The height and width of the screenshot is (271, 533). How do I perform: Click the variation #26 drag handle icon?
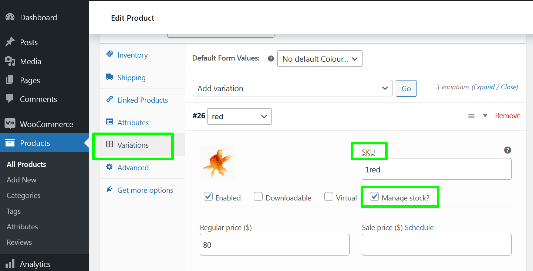pos(471,116)
